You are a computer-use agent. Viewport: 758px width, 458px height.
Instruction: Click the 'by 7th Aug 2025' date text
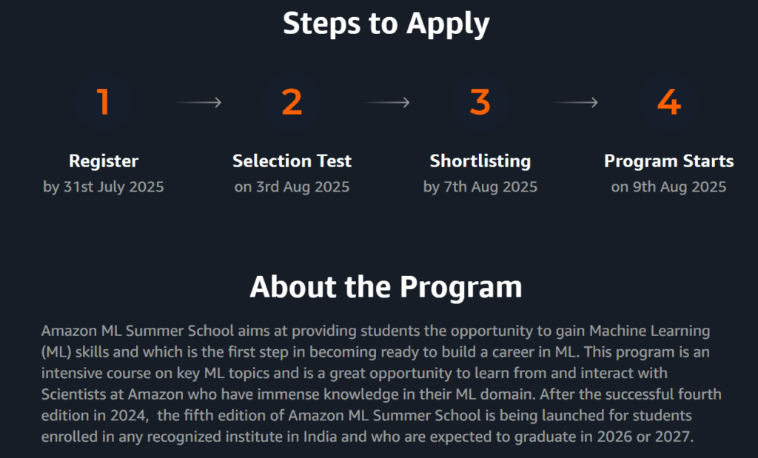pos(480,186)
